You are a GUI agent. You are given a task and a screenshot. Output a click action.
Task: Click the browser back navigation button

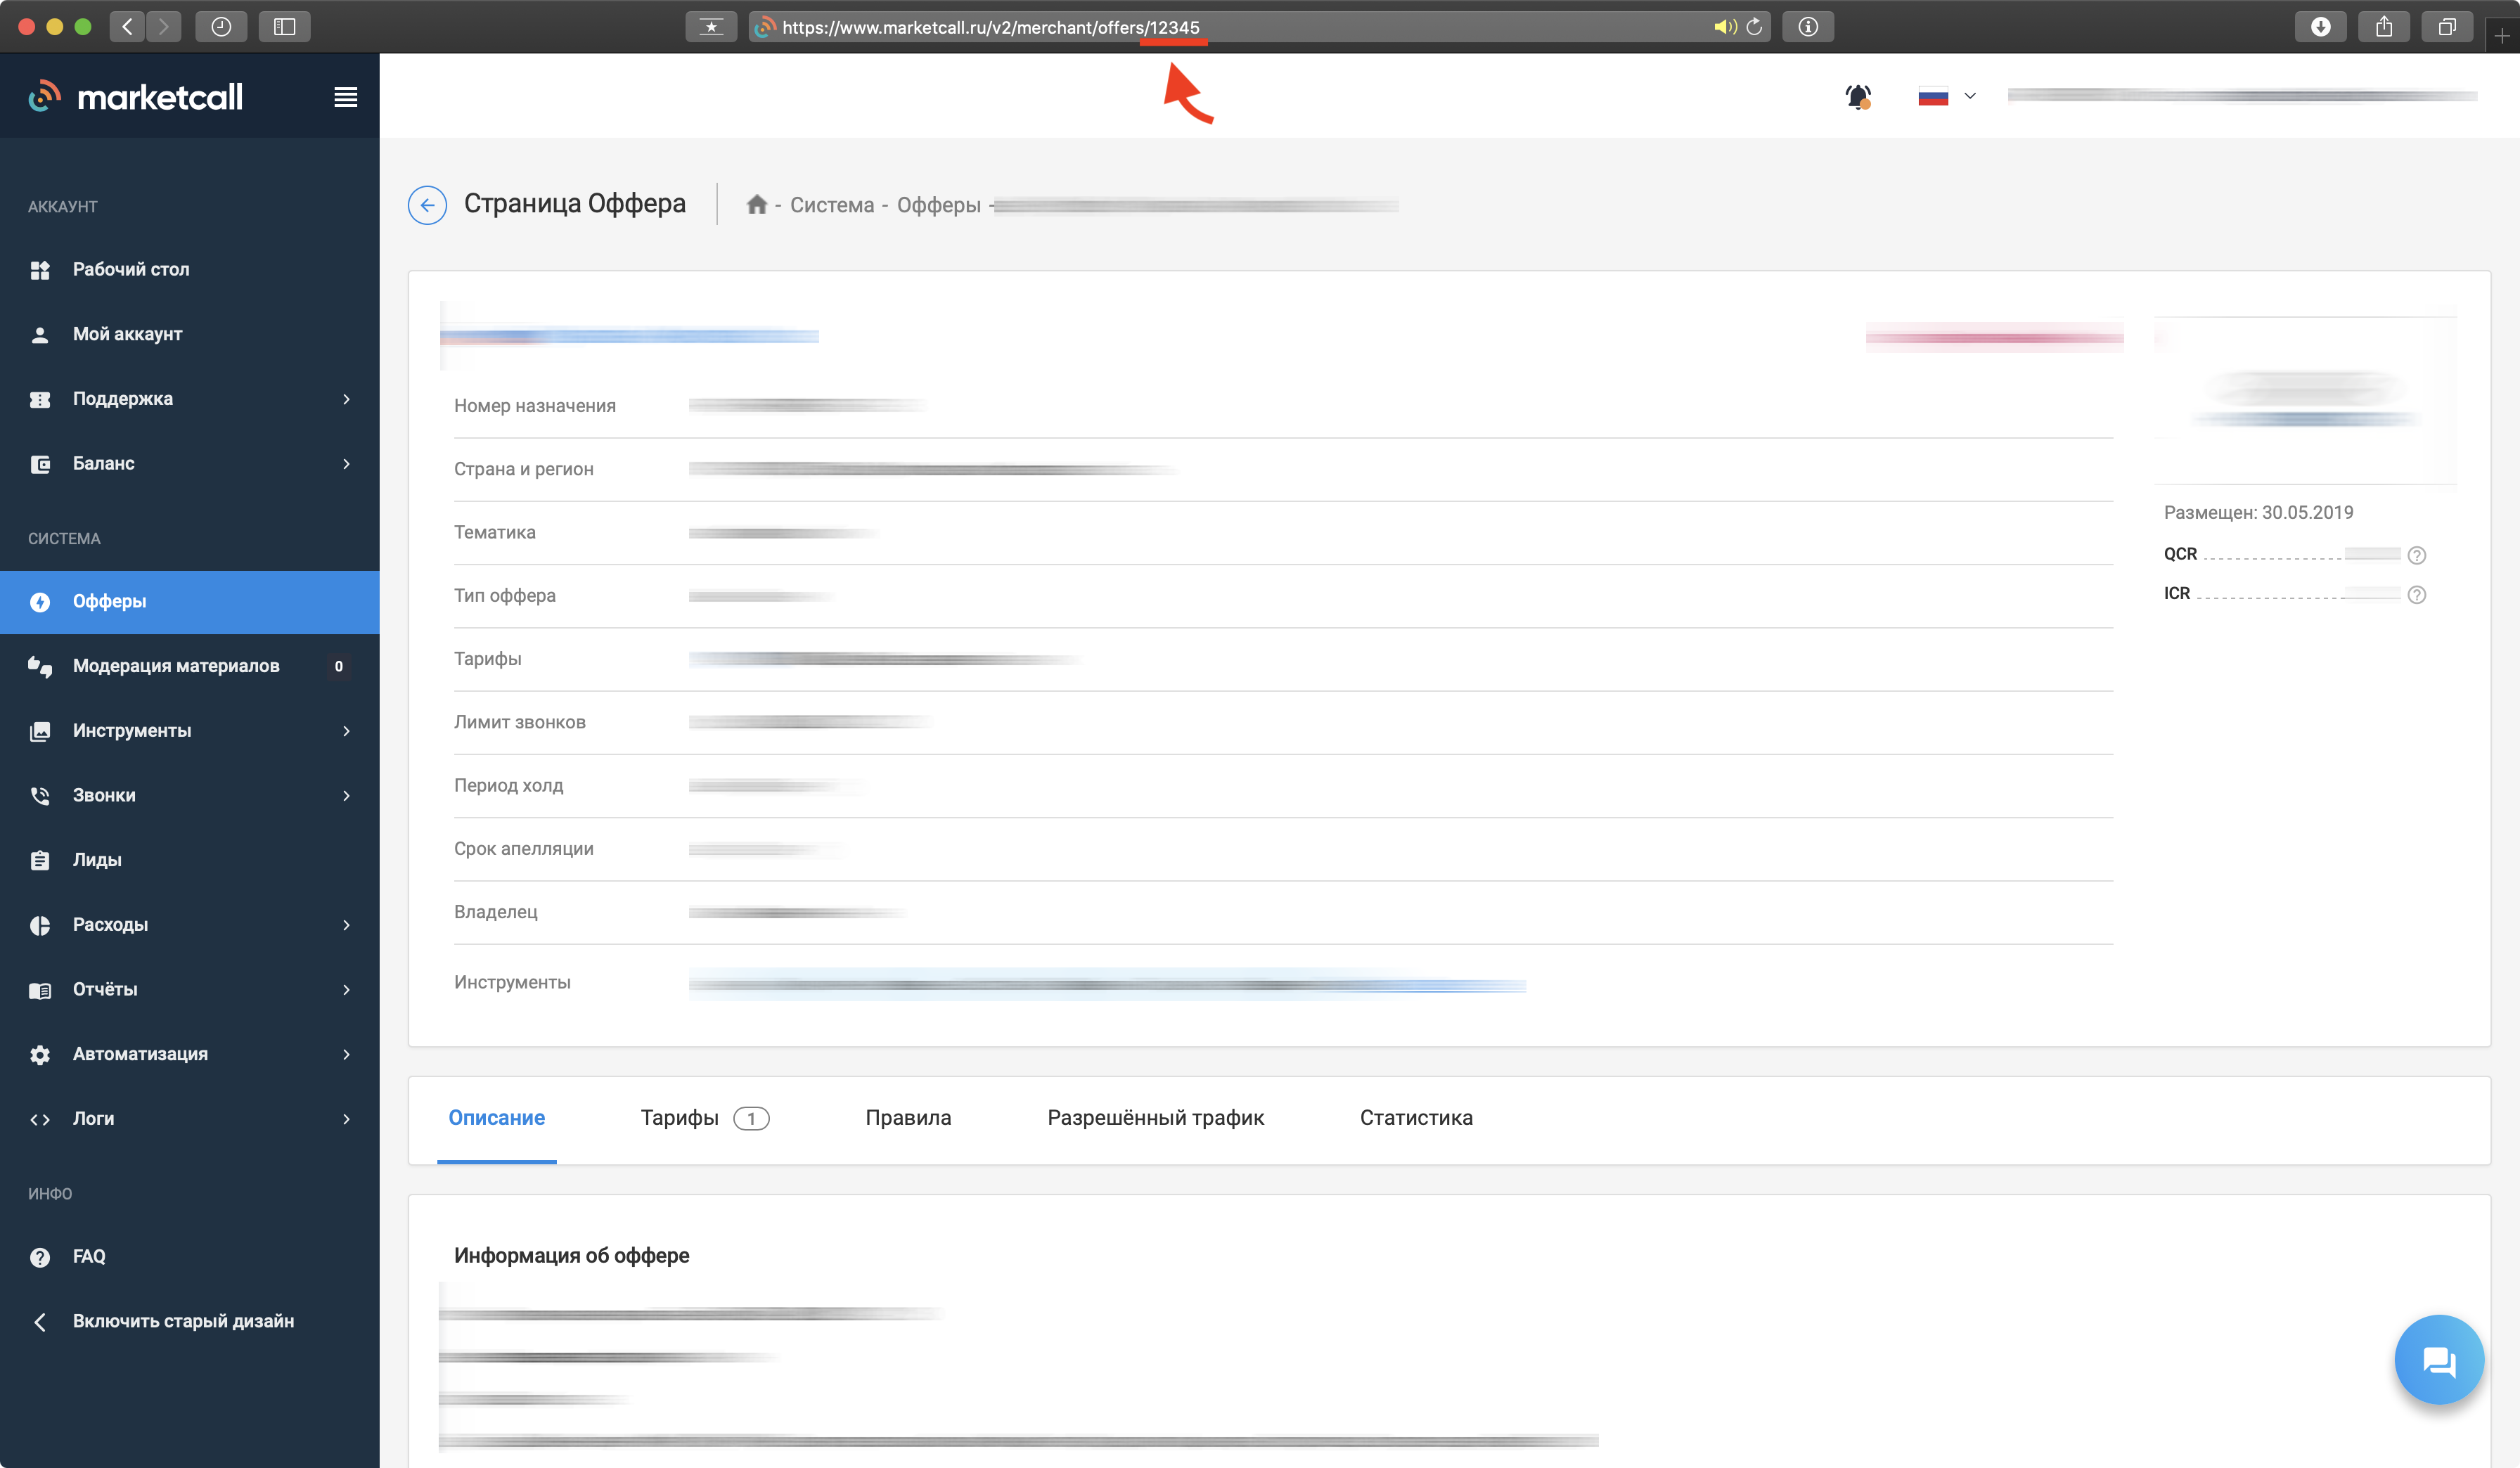[x=127, y=27]
